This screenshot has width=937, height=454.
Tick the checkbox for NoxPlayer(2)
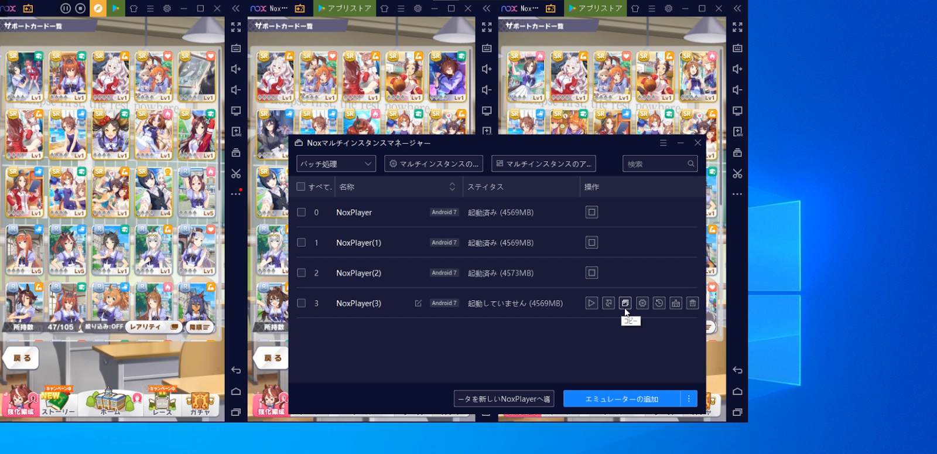(x=301, y=273)
